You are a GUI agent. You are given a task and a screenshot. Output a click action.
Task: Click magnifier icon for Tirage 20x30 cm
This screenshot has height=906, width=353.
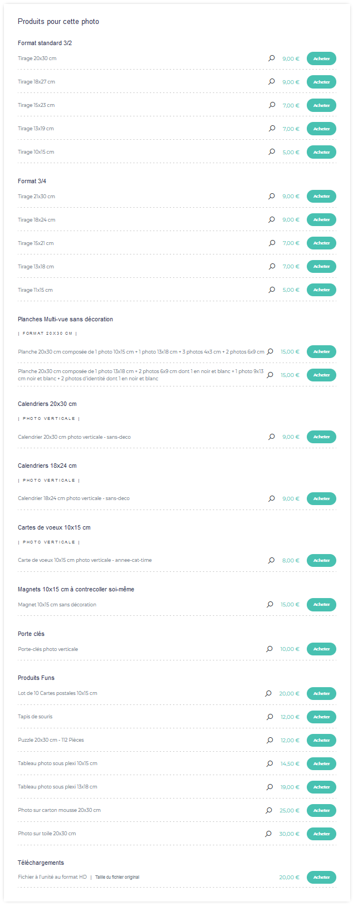pyautogui.click(x=272, y=58)
